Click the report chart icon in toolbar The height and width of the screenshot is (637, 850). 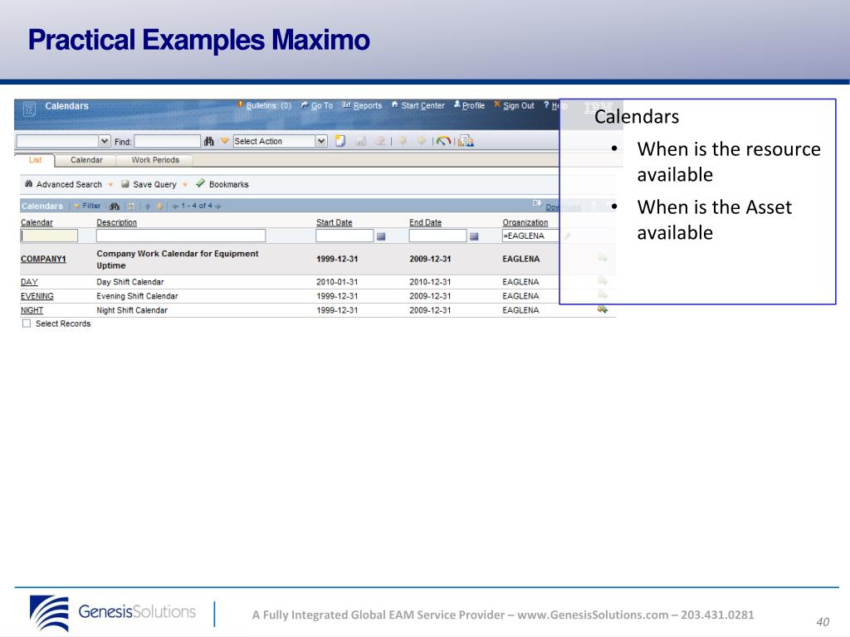[466, 141]
